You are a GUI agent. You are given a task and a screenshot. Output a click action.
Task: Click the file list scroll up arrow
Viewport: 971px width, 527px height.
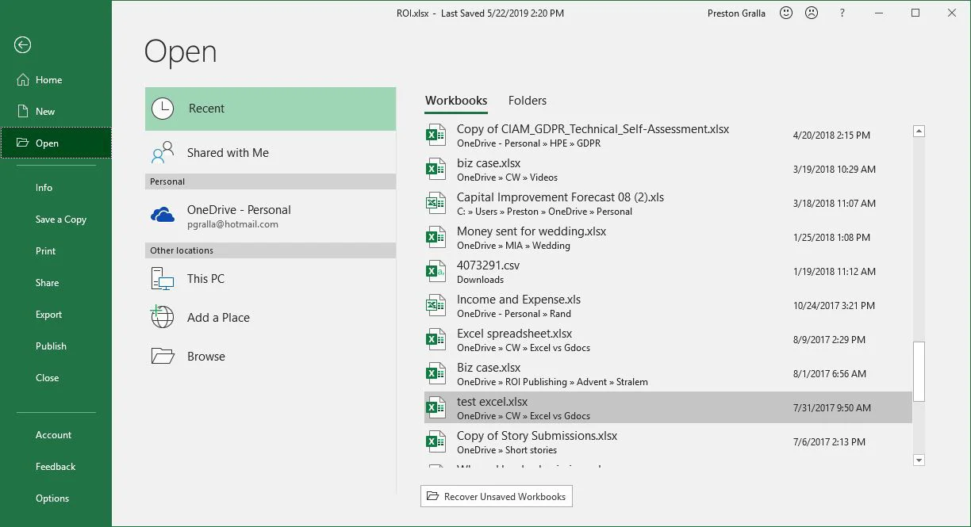[919, 132]
